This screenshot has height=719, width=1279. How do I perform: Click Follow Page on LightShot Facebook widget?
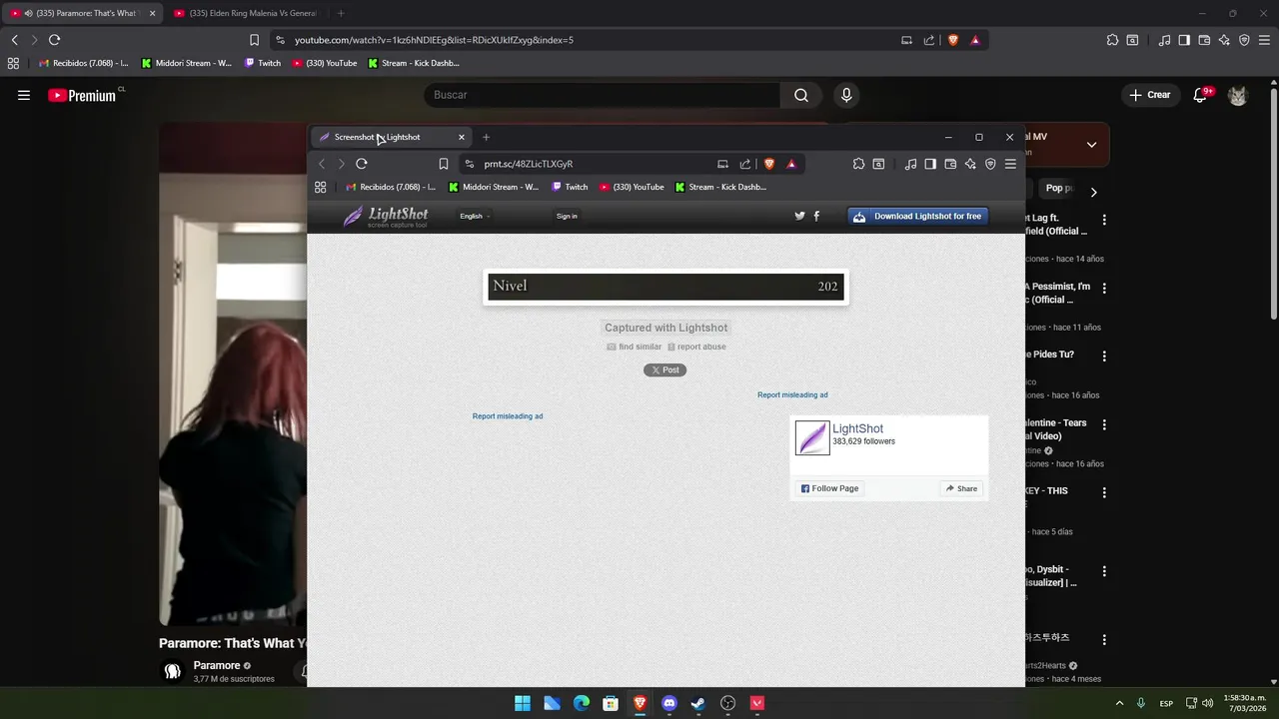click(x=829, y=488)
